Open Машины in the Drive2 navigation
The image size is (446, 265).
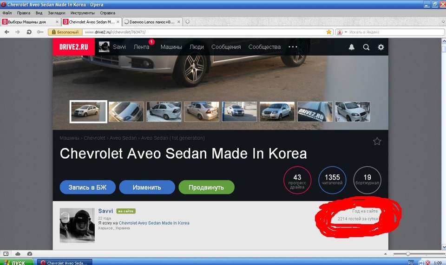[x=171, y=47]
